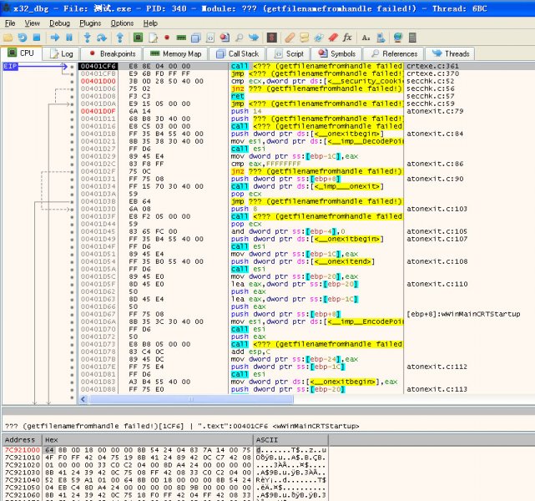Run the program with the arrow icon
Screen dimensions: 535x501
pyautogui.click(x=54, y=38)
